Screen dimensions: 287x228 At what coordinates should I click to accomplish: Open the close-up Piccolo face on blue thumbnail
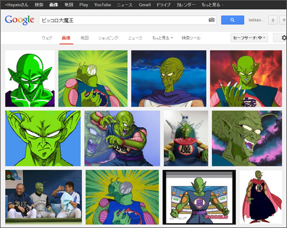click(x=43, y=138)
